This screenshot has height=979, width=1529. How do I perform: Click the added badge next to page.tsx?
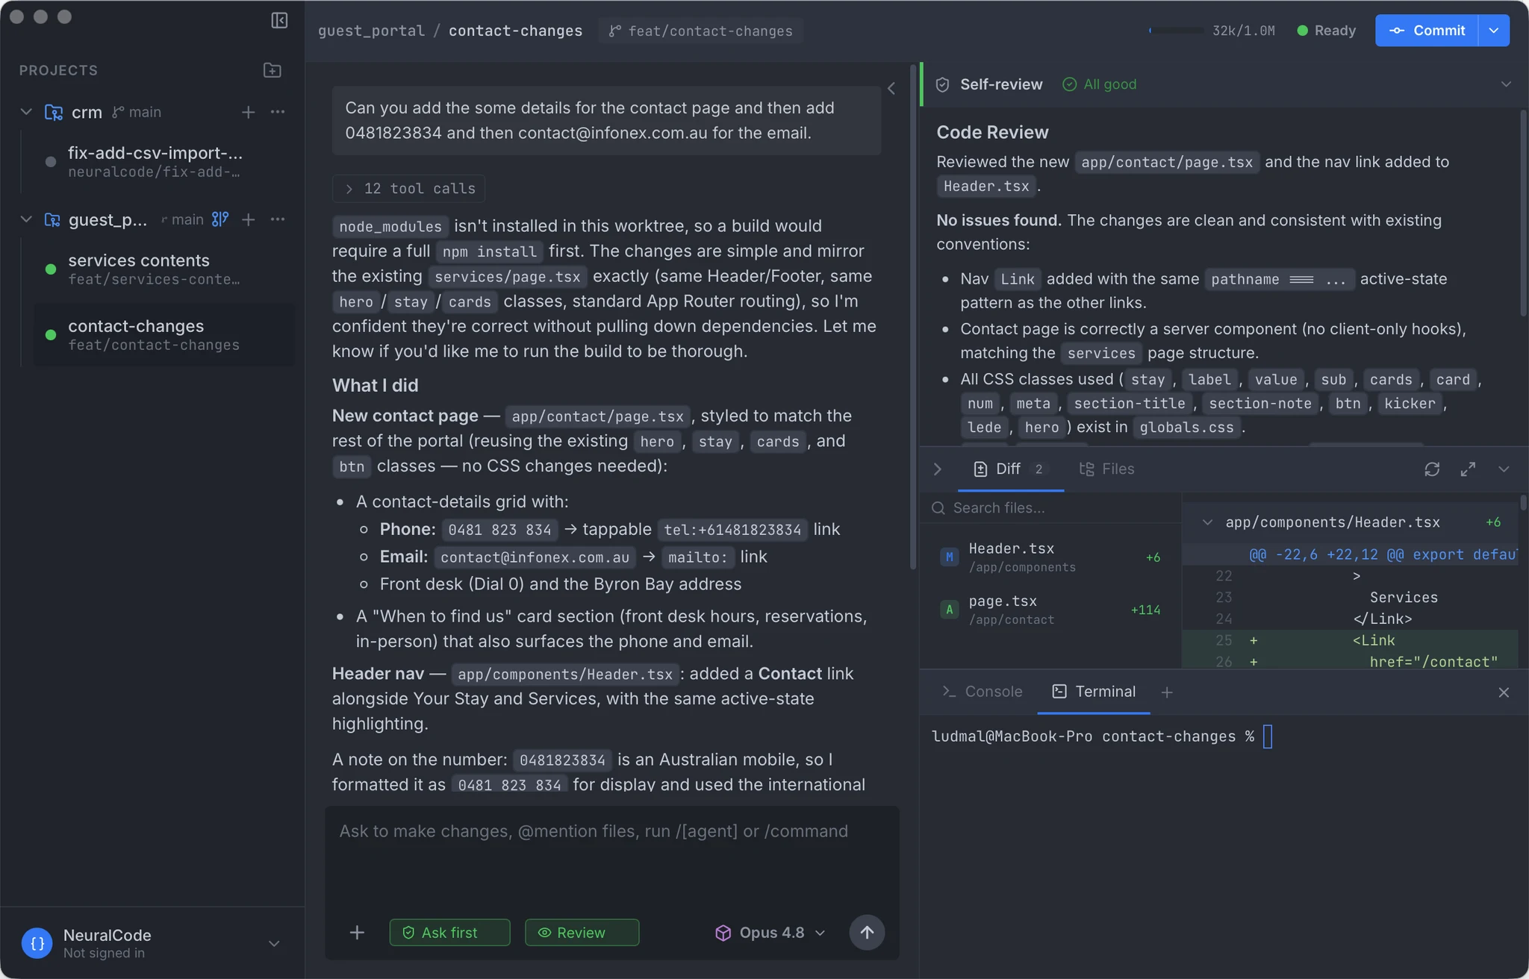pyautogui.click(x=949, y=610)
